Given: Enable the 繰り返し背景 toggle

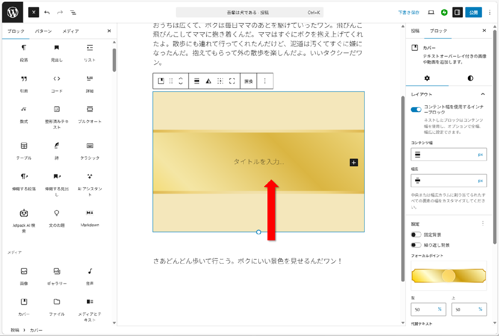Looking at the screenshot, I should point(416,245).
